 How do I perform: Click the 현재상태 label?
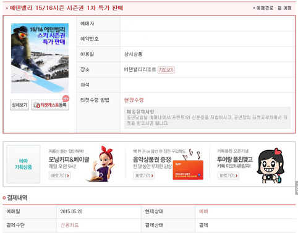(154, 211)
